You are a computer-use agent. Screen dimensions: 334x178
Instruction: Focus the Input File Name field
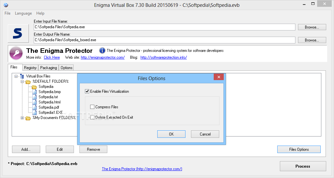[164, 27]
